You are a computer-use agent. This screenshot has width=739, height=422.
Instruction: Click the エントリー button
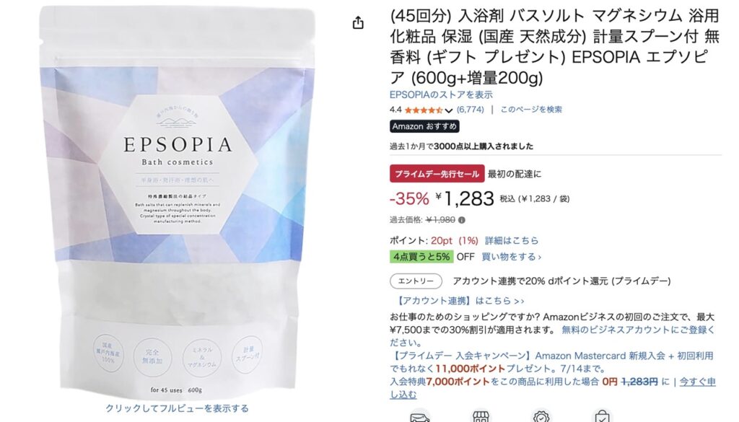coord(416,281)
